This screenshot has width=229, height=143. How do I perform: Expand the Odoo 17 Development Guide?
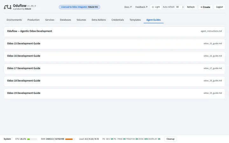pyautogui.click(x=114, y=69)
